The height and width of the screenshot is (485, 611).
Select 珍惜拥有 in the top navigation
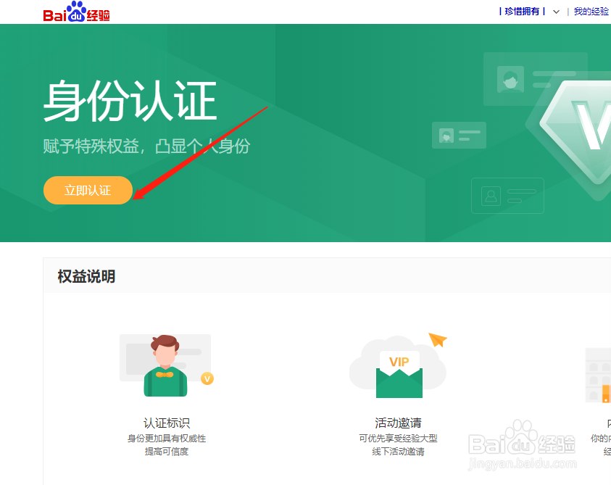click(523, 12)
